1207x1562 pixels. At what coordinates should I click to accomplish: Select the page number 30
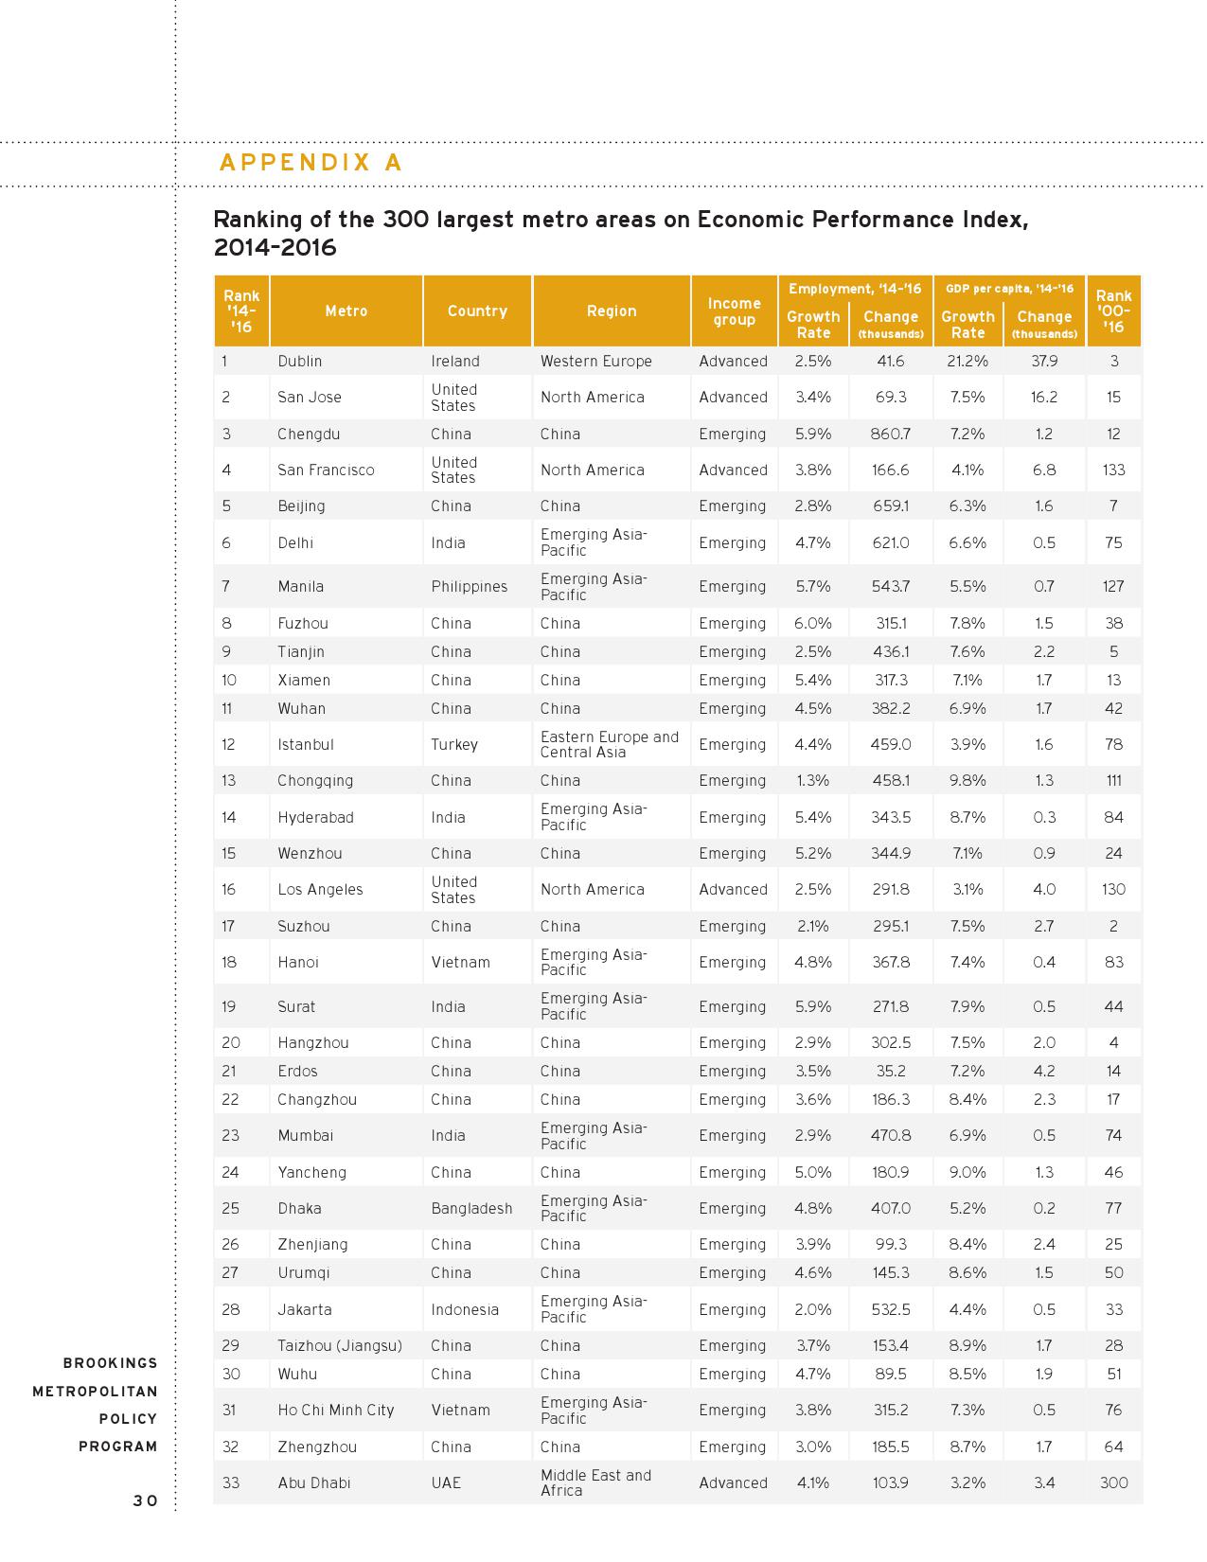(145, 1501)
